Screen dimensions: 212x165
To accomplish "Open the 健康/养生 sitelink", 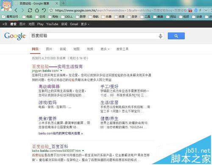I will point(109,118).
